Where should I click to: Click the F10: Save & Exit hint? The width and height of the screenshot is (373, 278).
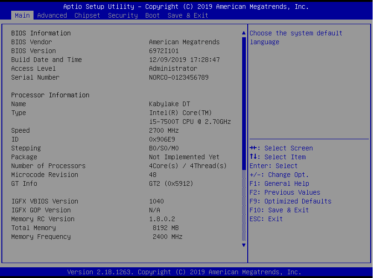[279, 210]
